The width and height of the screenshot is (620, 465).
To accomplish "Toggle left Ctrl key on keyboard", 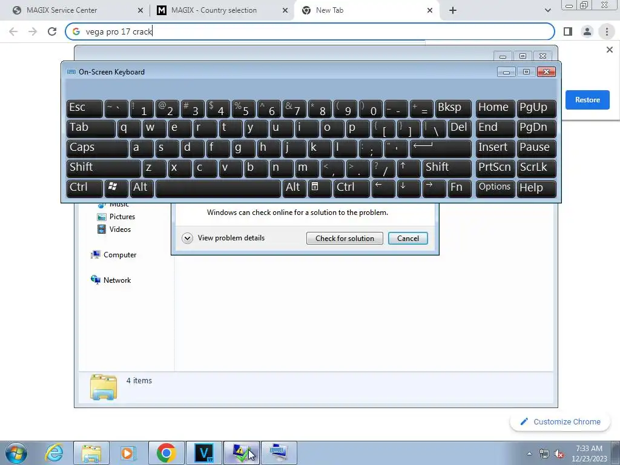I will [85, 189].
